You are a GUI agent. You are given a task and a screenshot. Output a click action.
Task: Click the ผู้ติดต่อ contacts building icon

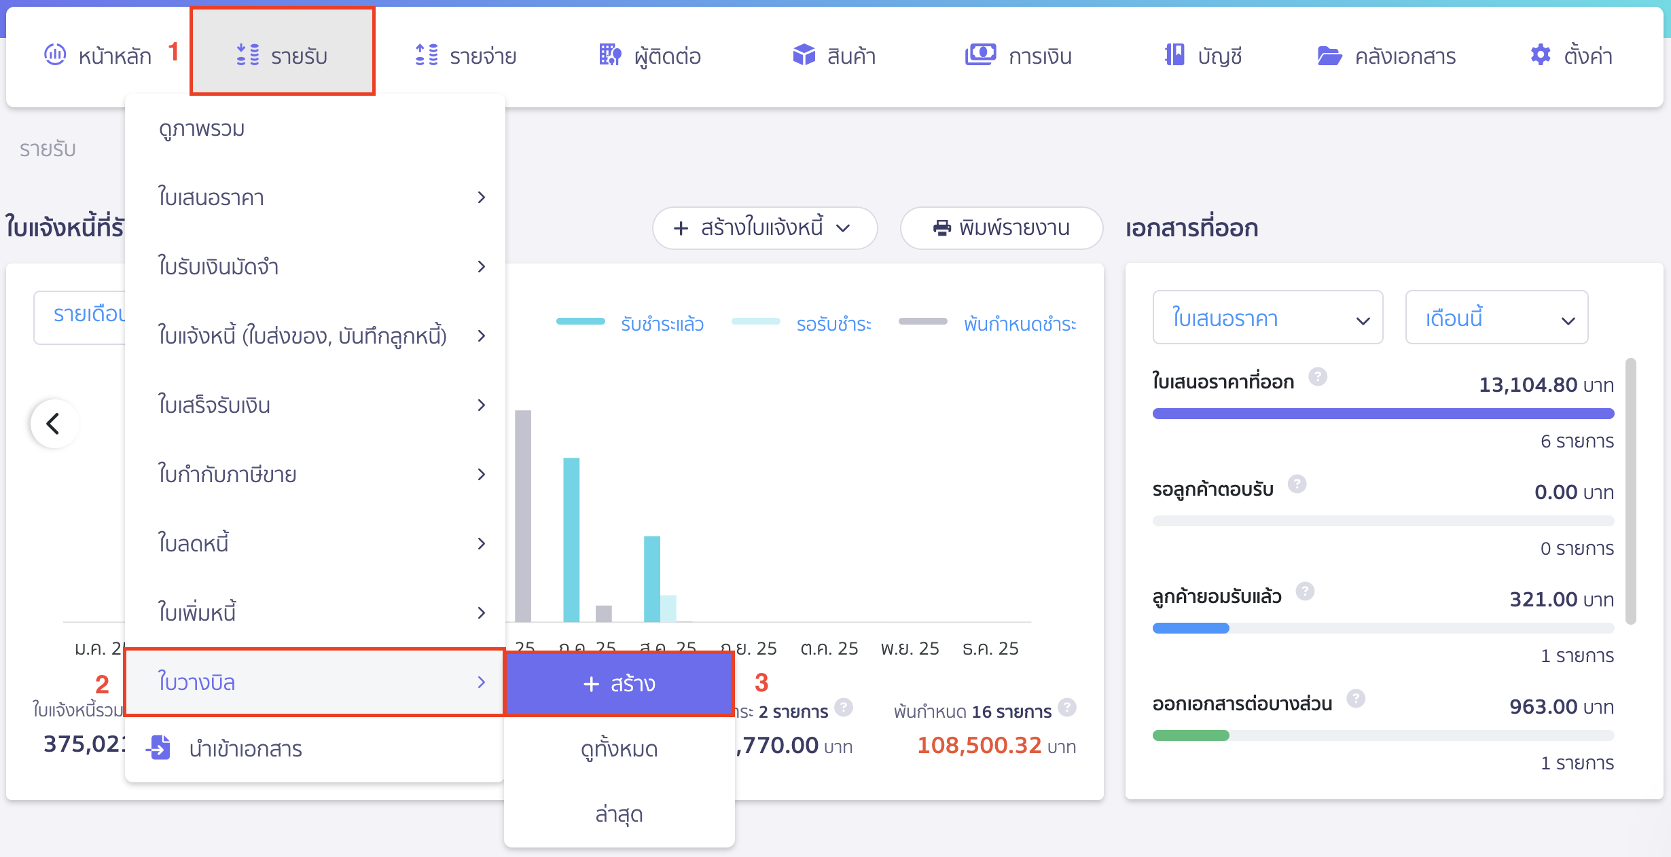click(x=610, y=54)
